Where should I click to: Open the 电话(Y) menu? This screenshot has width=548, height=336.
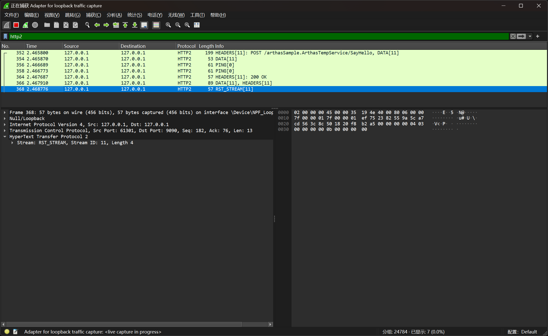coord(155,15)
